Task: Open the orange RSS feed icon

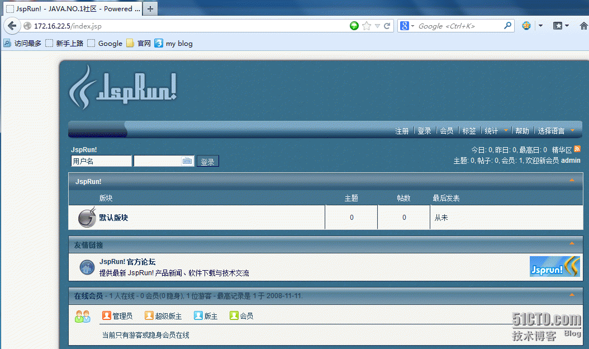Action: (x=577, y=149)
